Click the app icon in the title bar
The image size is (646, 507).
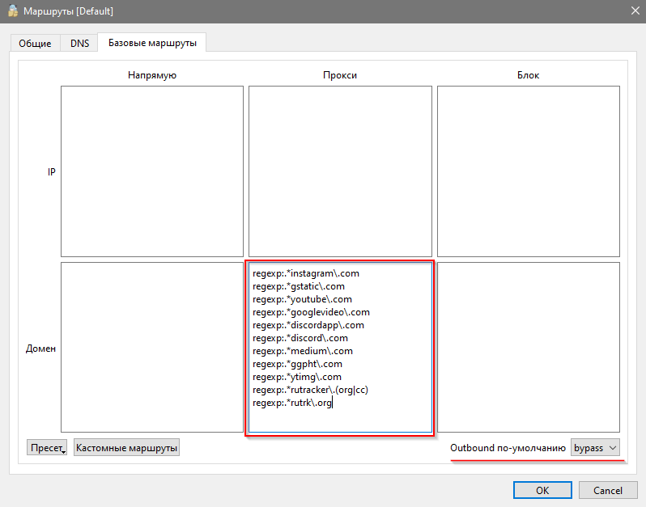12,11
